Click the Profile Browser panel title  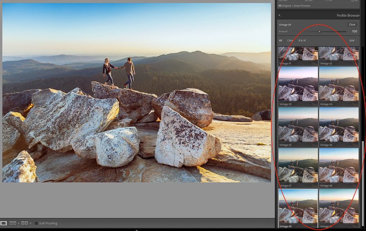point(348,16)
